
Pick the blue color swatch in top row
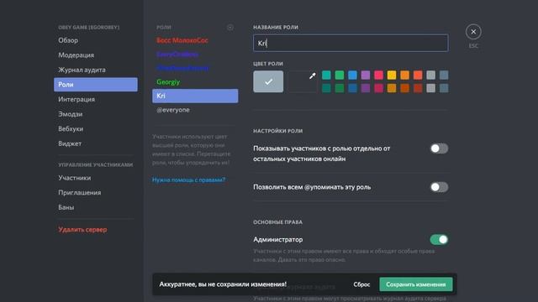click(352, 75)
